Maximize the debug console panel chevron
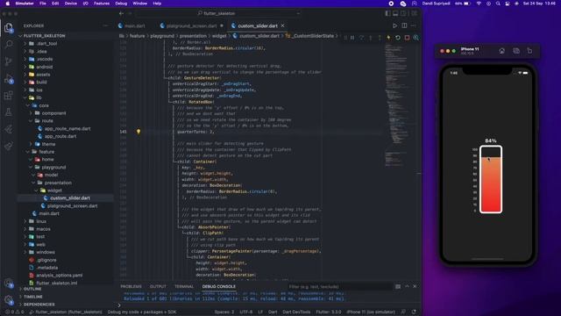This screenshot has height=316, width=561. pos(407,286)
